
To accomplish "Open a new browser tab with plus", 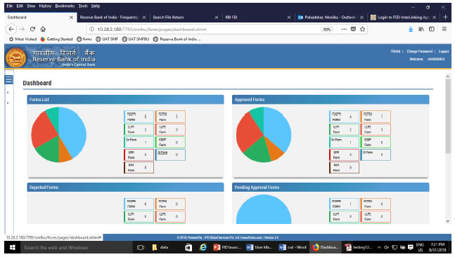I will 445,17.
